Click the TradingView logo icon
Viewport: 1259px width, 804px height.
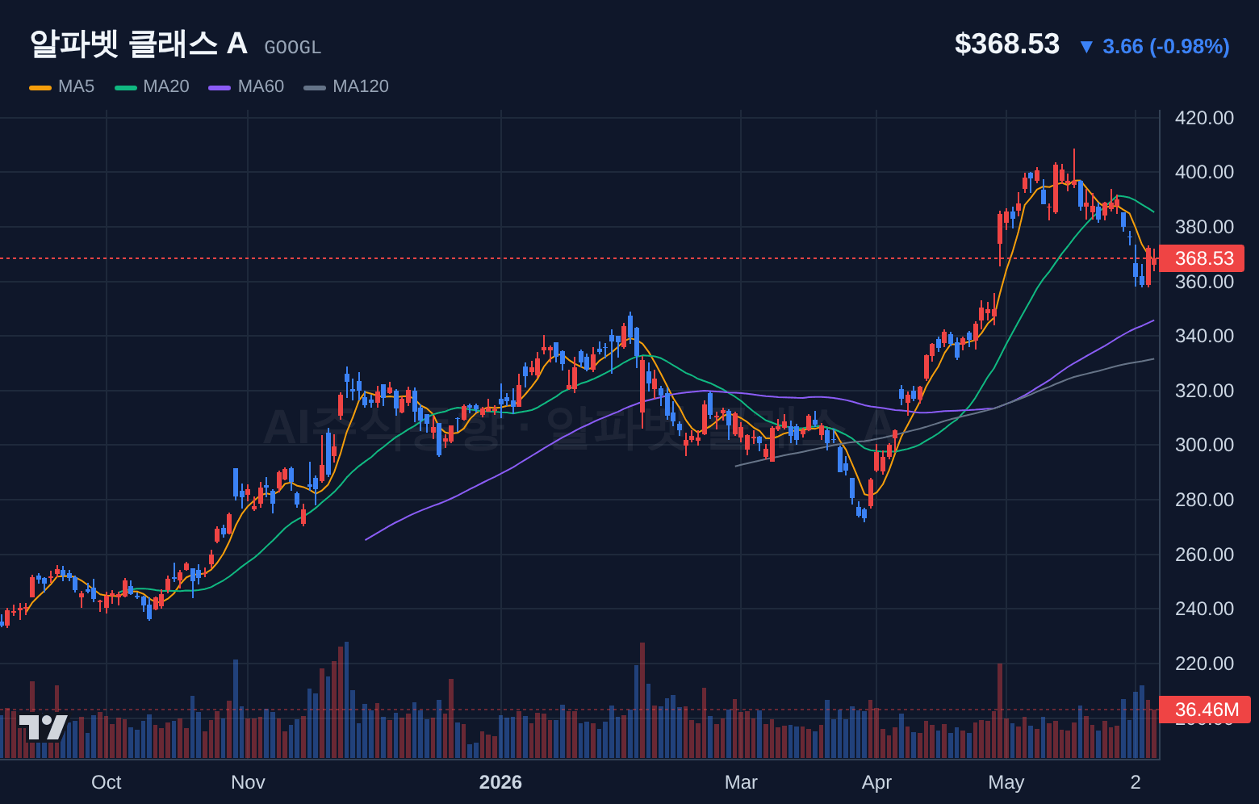tap(43, 727)
